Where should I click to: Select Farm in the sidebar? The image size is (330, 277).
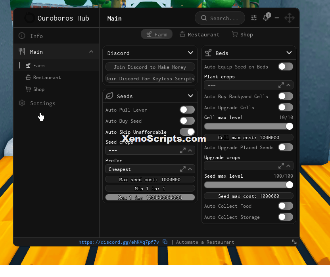(56, 66)
